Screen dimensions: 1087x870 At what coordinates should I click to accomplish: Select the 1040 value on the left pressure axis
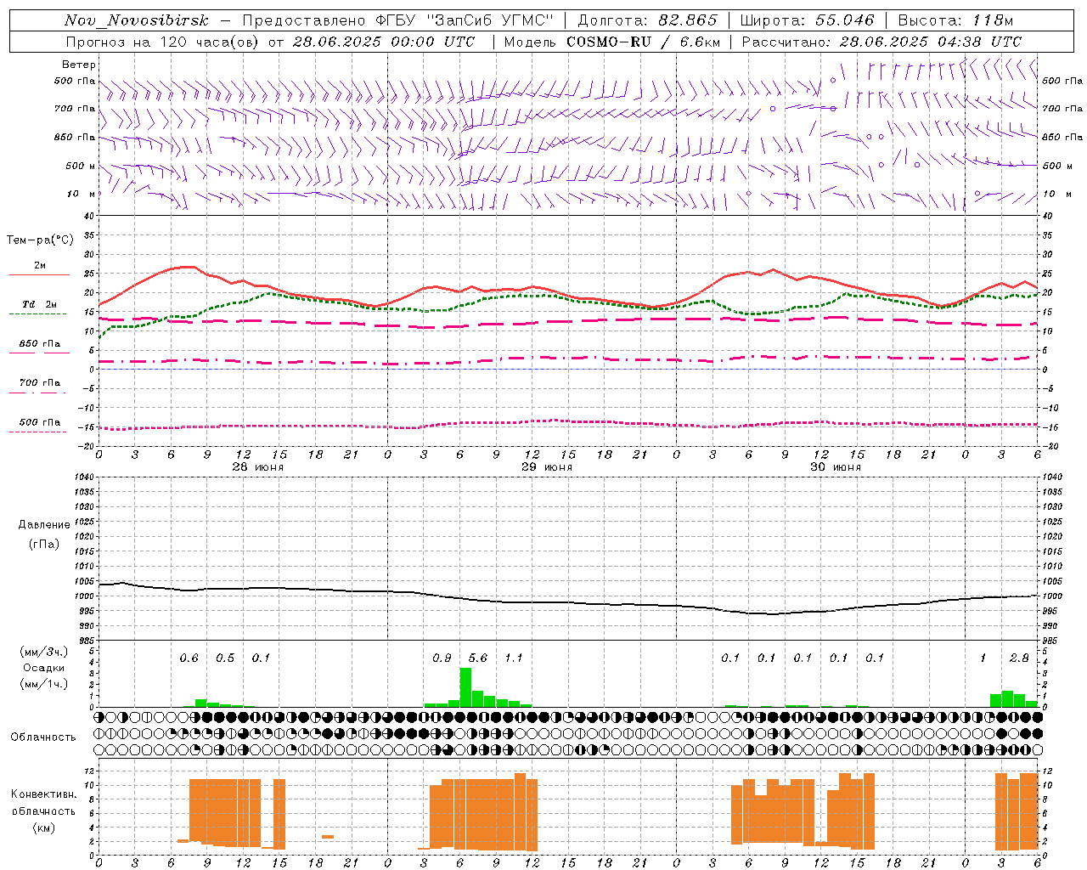pos(85,477)
